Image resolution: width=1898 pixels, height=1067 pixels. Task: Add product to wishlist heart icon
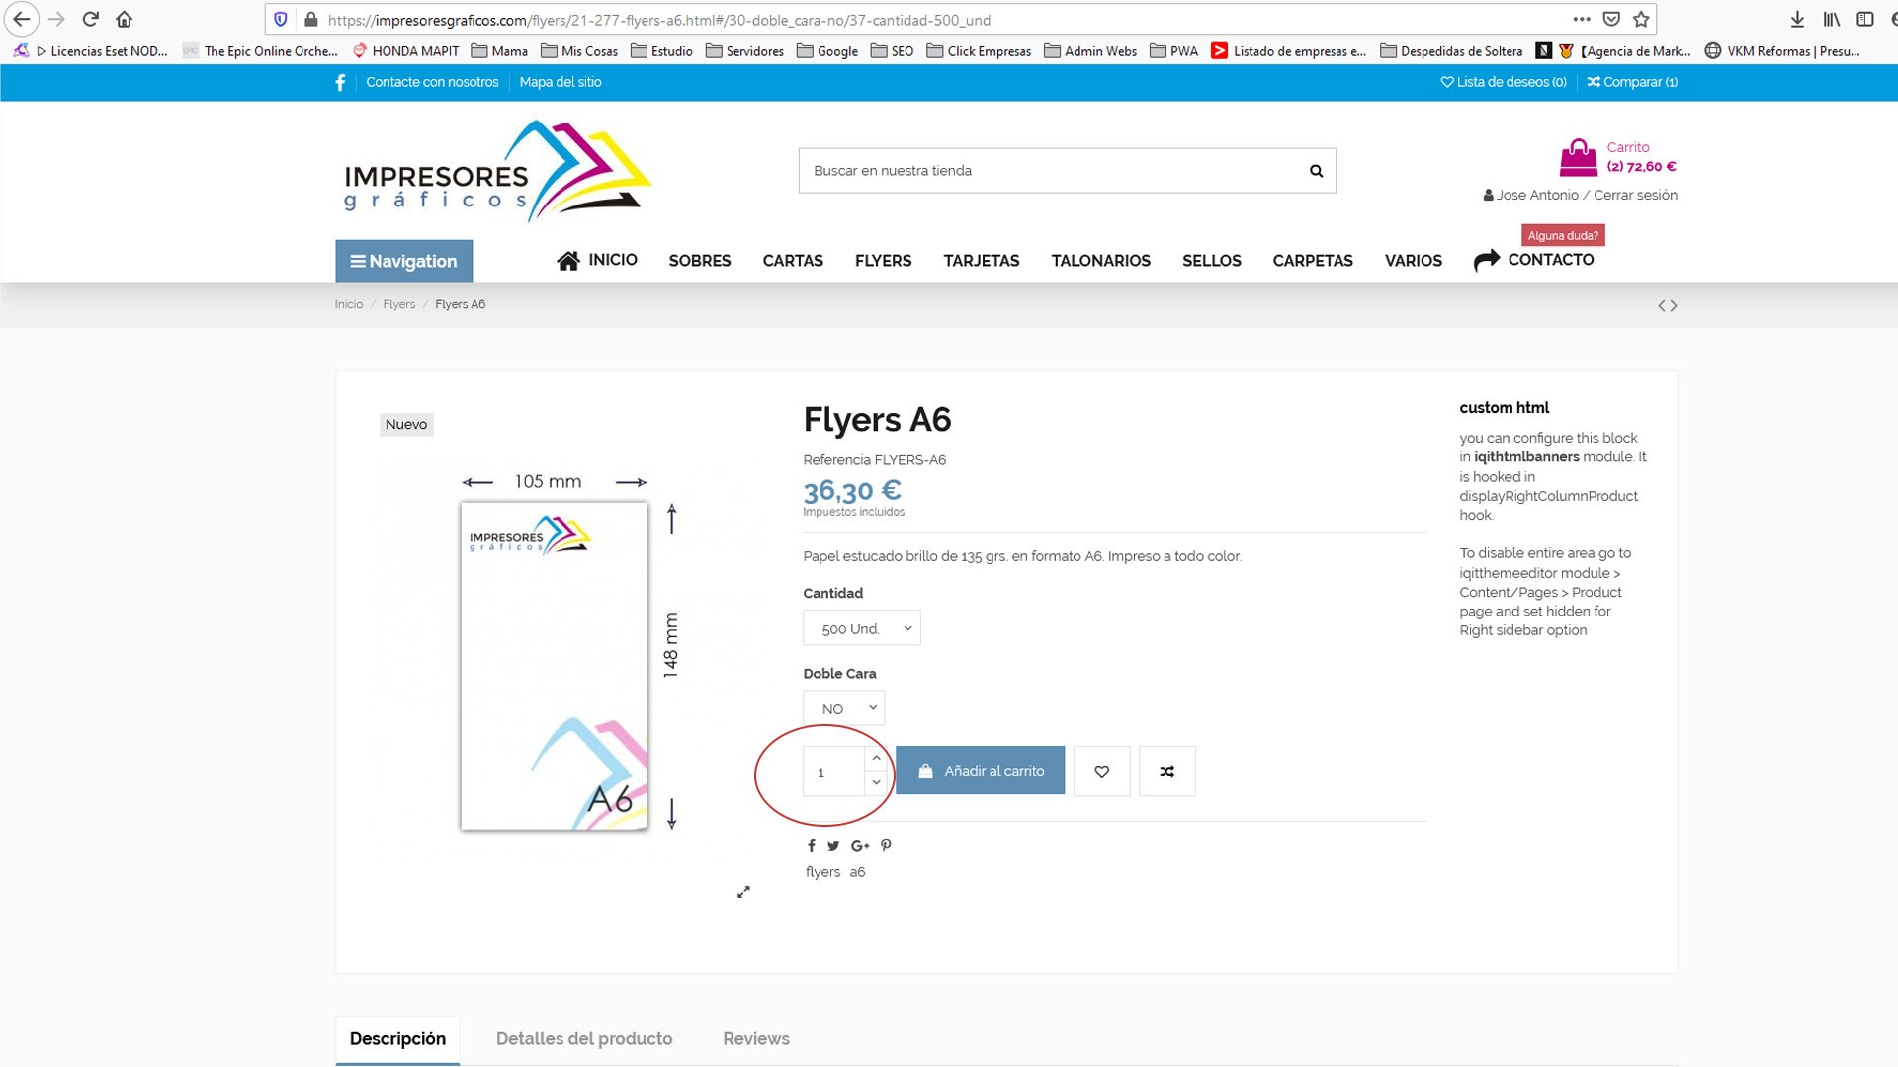[1101, 772]
